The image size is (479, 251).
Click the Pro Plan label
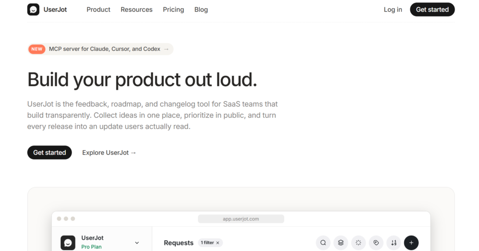point(91,247)
